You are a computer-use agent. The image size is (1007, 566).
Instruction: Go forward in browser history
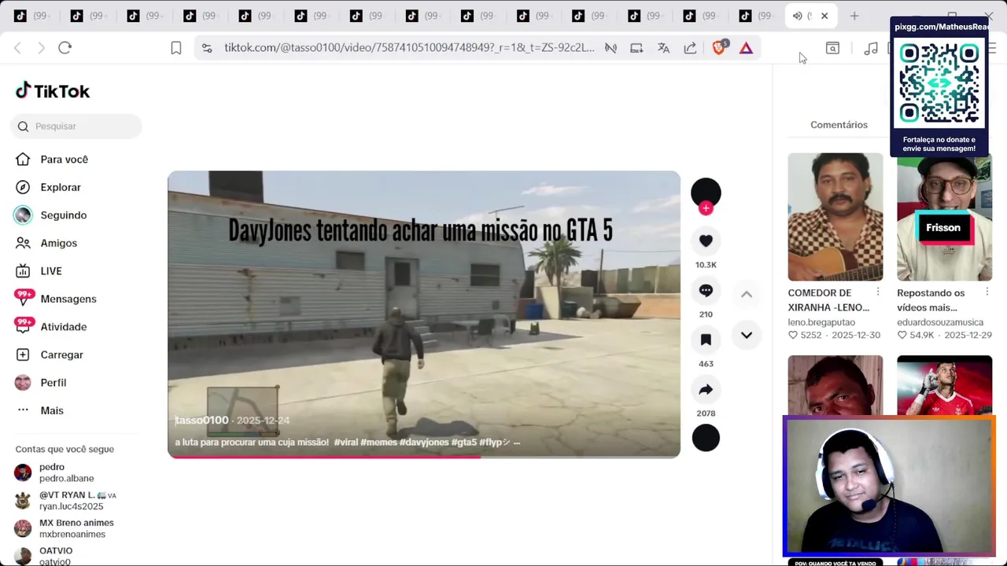pyautogui.click(x=41, y=48)
